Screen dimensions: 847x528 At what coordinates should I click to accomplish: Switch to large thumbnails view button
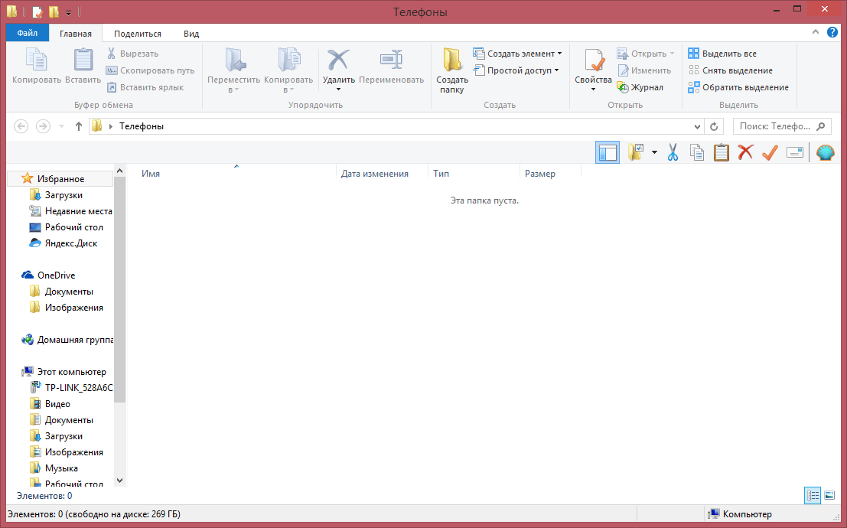click(829, 496)
